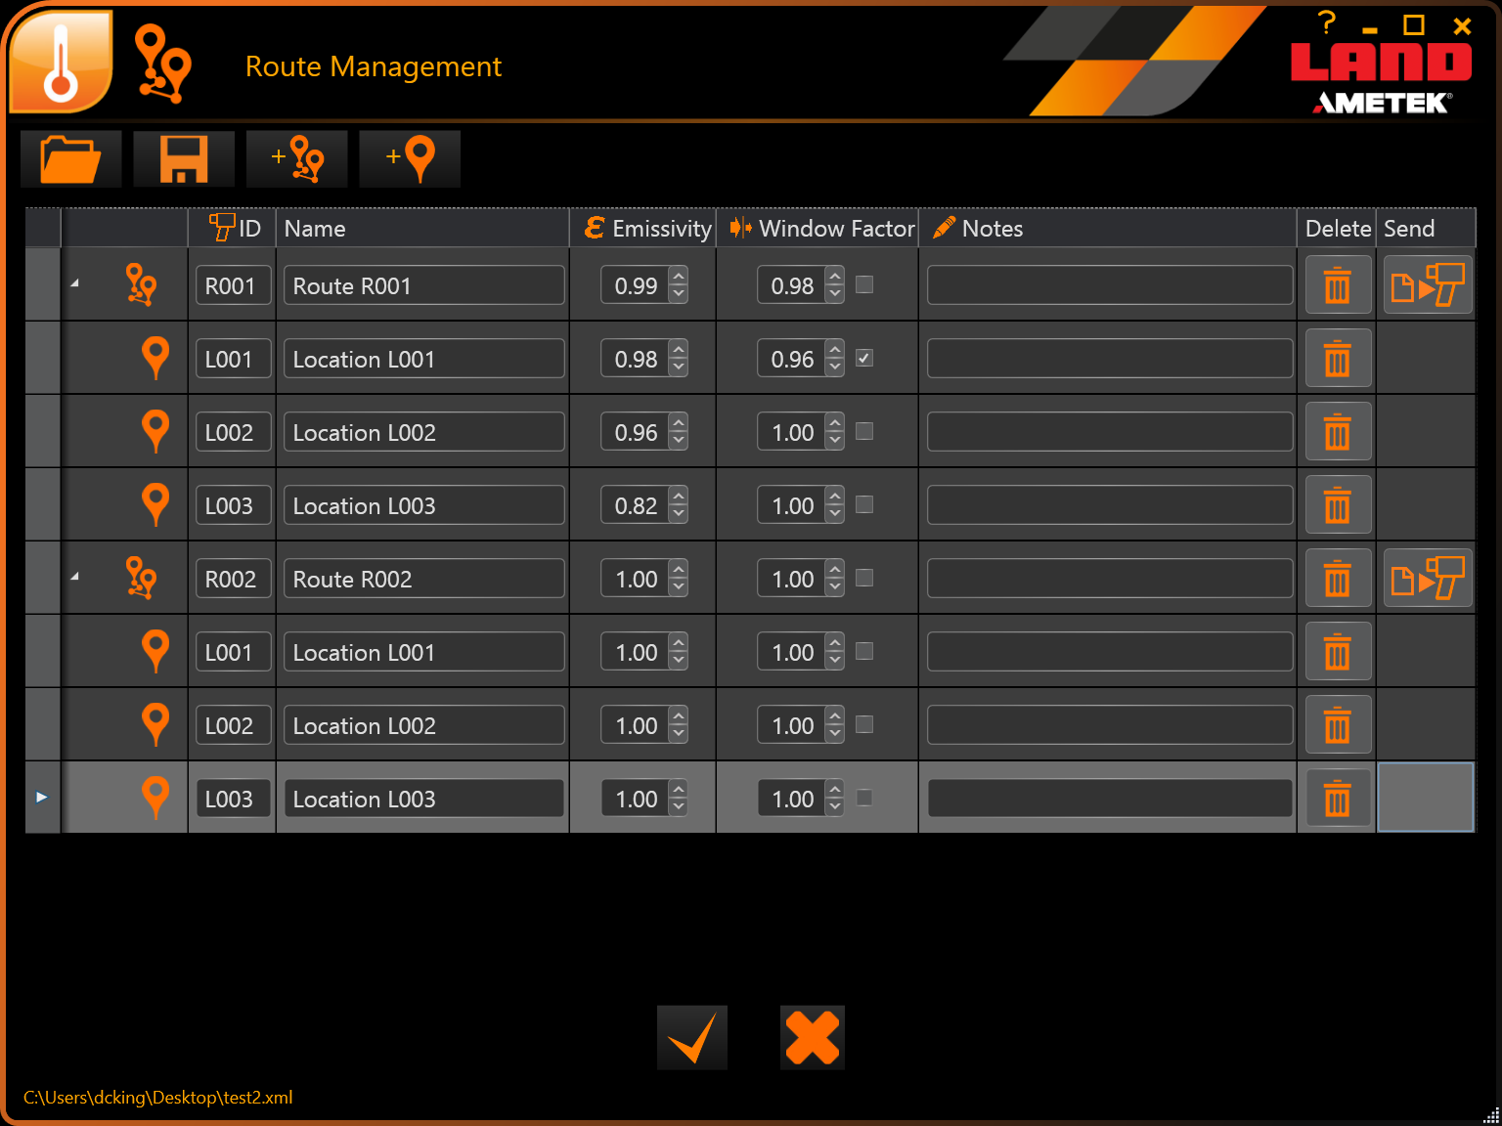Uncheck Window Factor for Location L001
Viewport: 1502px width, 1126px height.
pos(863,359)
